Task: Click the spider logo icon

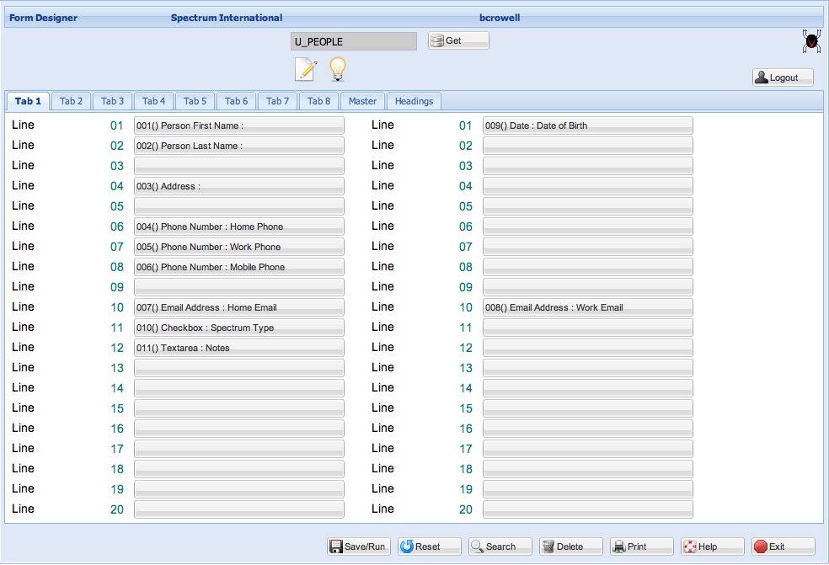Action: (811, 41)
